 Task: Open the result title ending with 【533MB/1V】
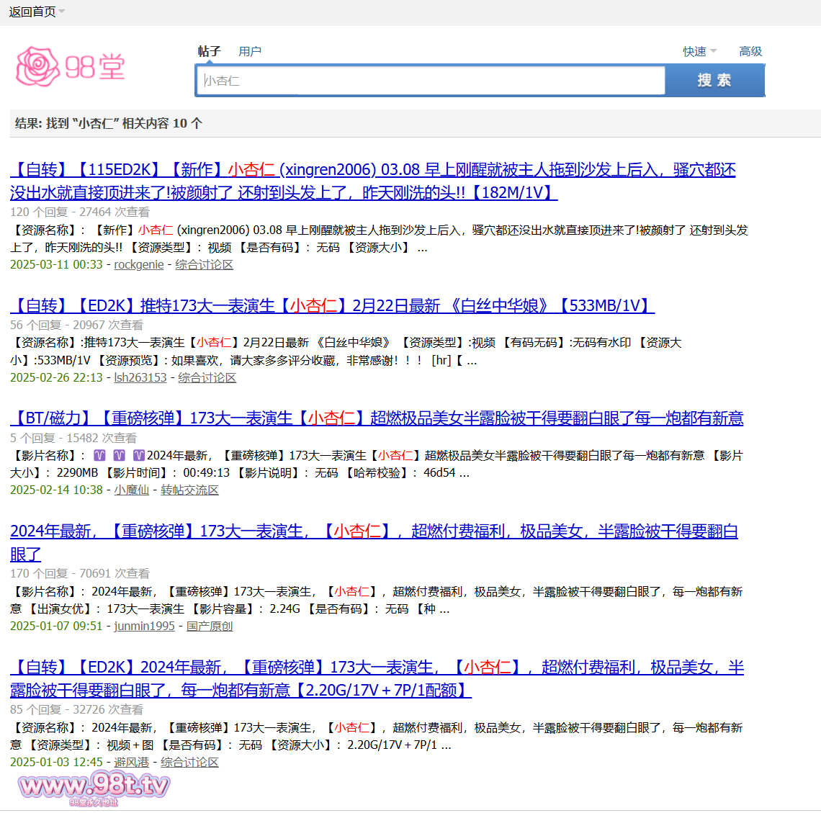coord(332,305)
